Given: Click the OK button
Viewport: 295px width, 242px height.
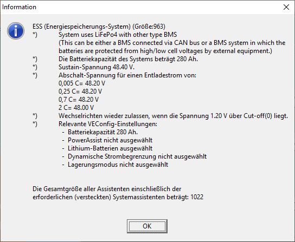Looking at the screenshot, I should point(147,226).
